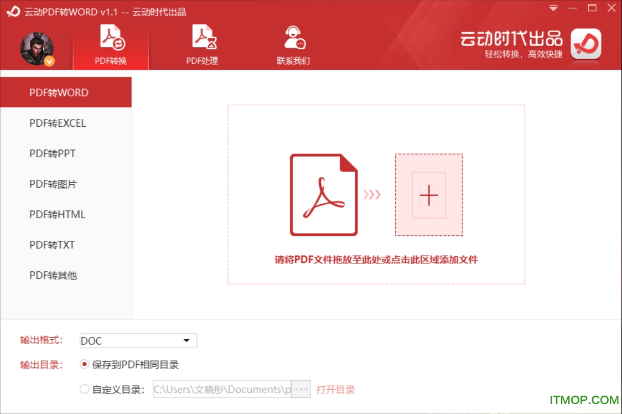
Task: Click the app logo in title bar
Action: point(12,11)
